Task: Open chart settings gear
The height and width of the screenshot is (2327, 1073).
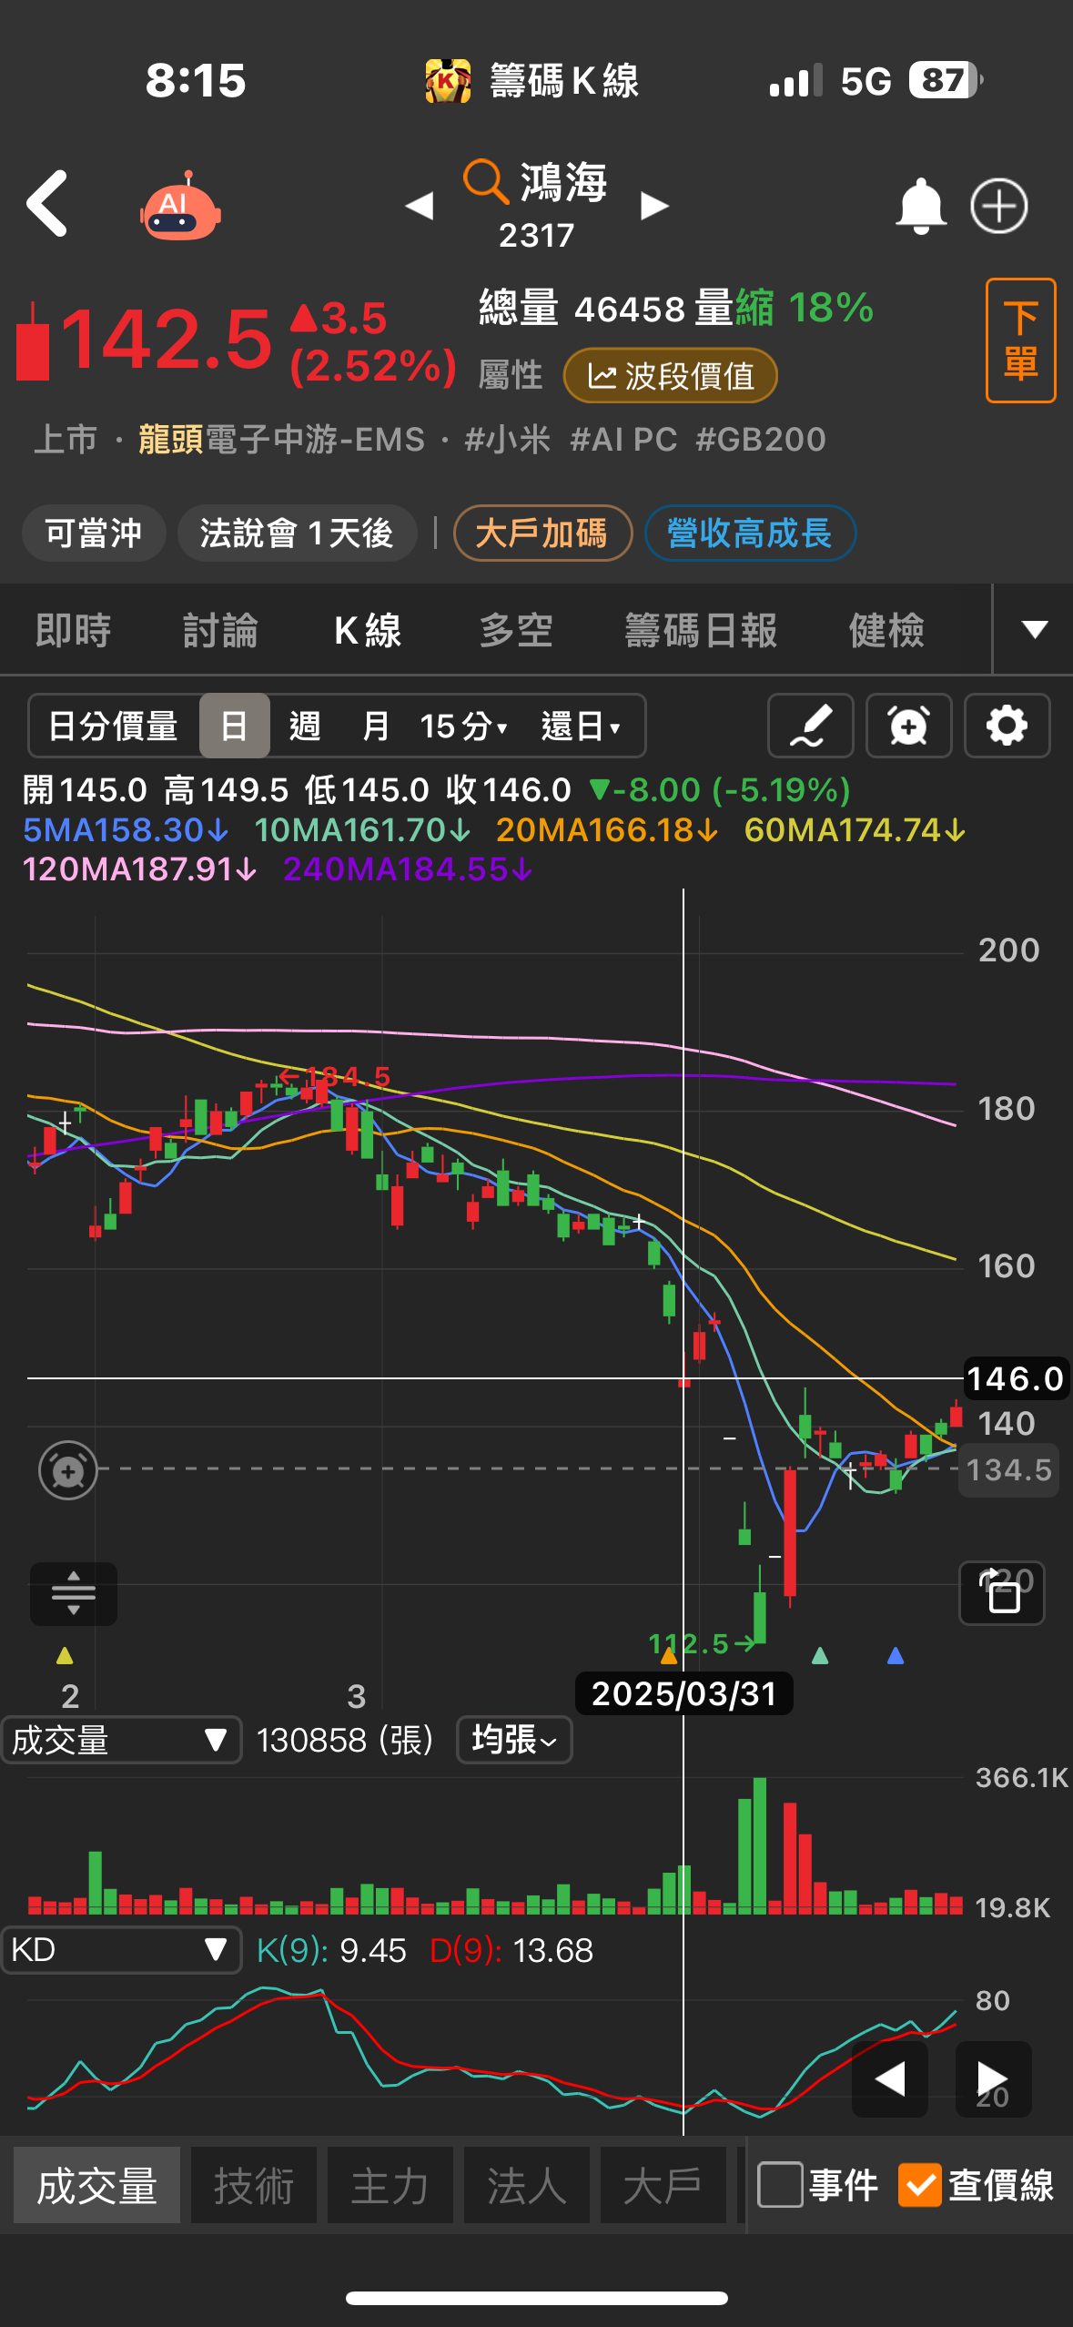Action: coord(1007,726)
